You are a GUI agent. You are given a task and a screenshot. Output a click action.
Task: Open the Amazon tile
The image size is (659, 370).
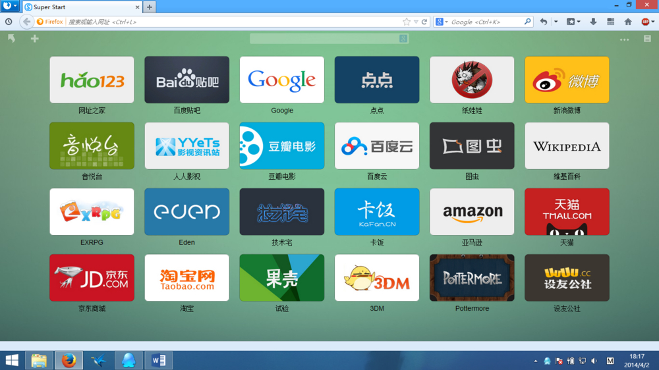pos(472,212)
